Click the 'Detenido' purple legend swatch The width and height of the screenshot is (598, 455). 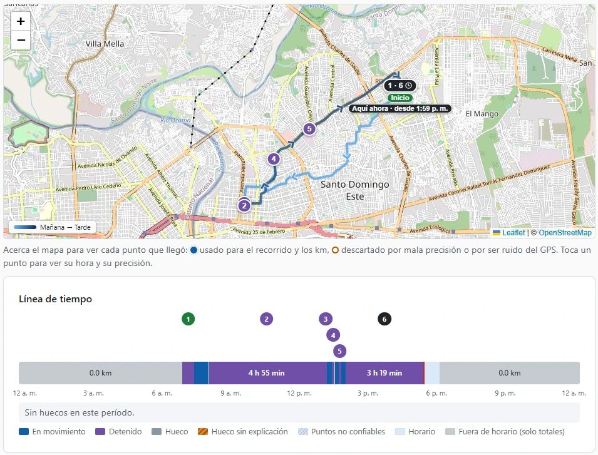point(100,432)
